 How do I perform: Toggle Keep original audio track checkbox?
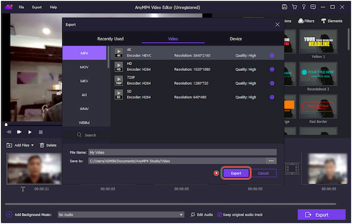pyautogui.click(x=220, y=215)
